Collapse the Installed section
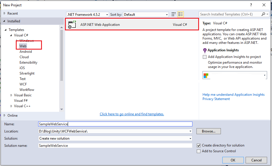The image size is (272, 166). tap(4, 21)
